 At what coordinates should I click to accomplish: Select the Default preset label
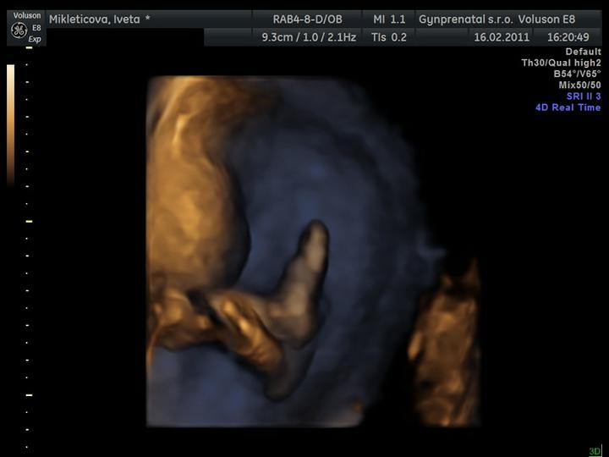(583, 52)
